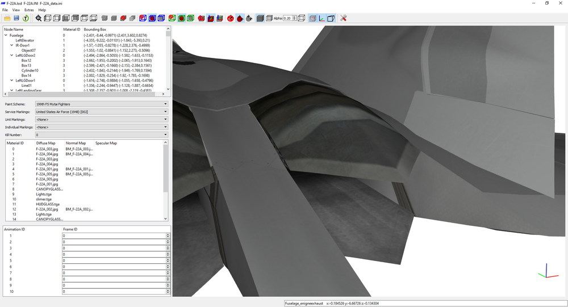Collapse the IR-Door1 tree node
The width and height of the screenshot is (568, 307).
(11, 45)
